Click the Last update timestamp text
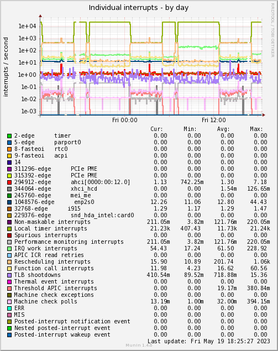Image resolution: width=278 pixels, height=351 pixels. click(208, 342)
